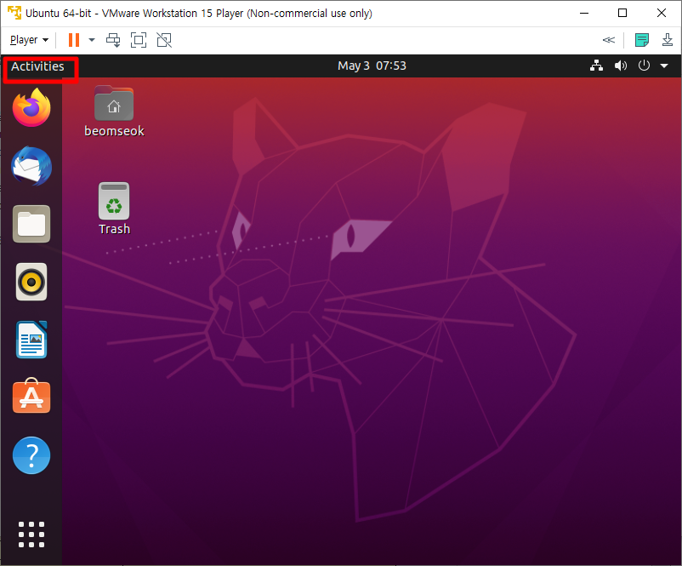Minimize the VMware Player window
The height and width of the screenshot is (566, 682).
tap(584, 13)
